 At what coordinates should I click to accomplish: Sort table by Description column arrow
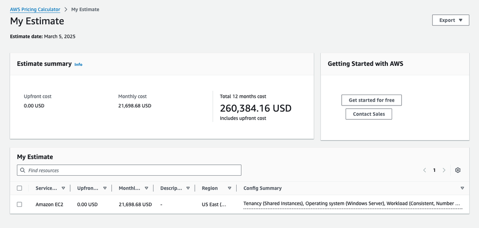[188, 188]
